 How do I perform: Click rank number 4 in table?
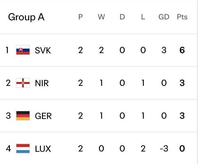(8, 148)
